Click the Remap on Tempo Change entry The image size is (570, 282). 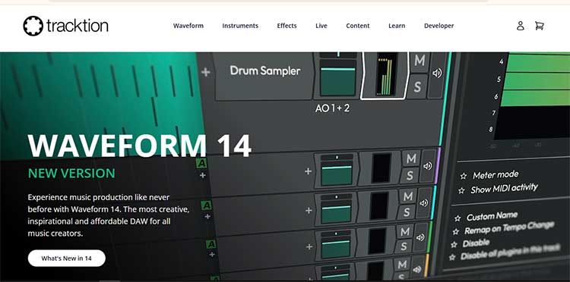click(x=509, y=227)
